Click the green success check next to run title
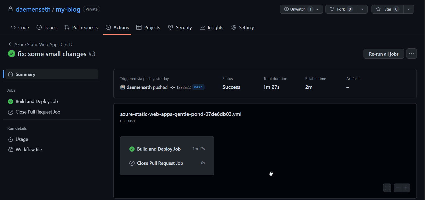Image resolution: width=425 pixels, height=200 pixels. [12, 54]
